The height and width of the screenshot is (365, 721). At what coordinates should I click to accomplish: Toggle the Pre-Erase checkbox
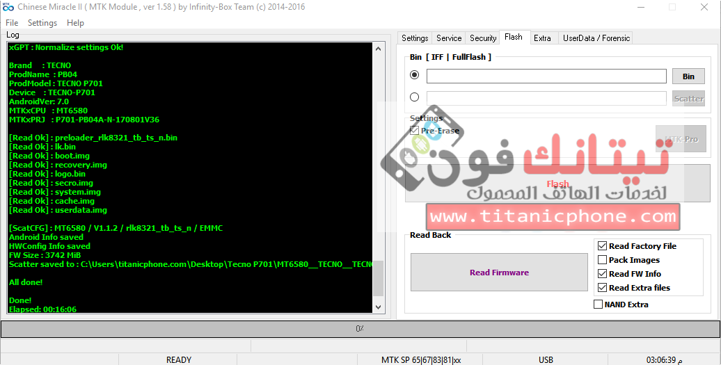tap(414, 131)
